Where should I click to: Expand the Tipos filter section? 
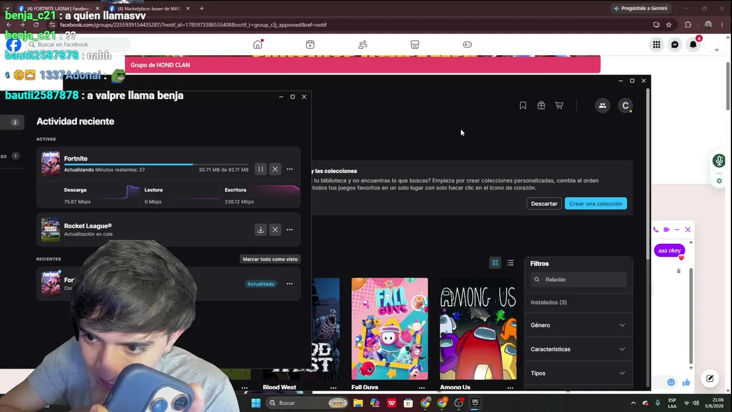(x=578, y=373)
